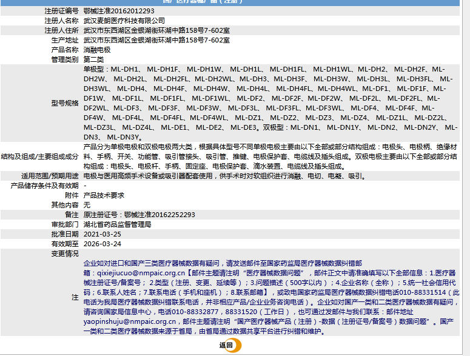Image resolution: width=470 pixels, height=356 pixels.
Task: Click the 批准日期 label
Action: tap(65, 234)
